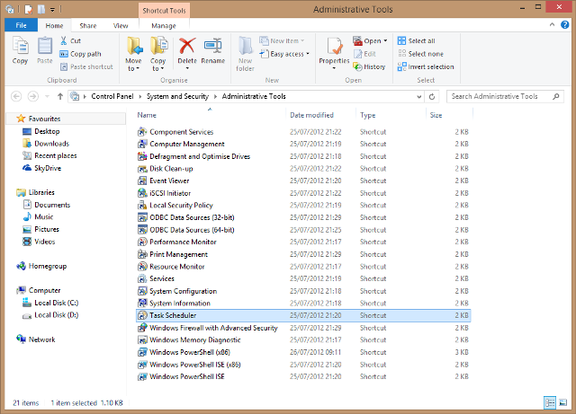Select Windows PowerShell ISE (x86) entry
576x414 pixels.
[x=195, y=365]
